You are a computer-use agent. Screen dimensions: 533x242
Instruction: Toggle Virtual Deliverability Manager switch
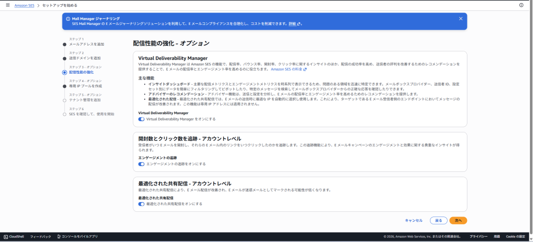142,119
